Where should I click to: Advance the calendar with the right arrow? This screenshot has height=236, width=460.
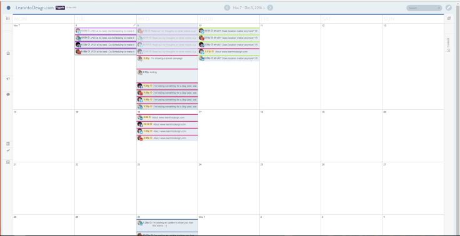click(270, 8)
